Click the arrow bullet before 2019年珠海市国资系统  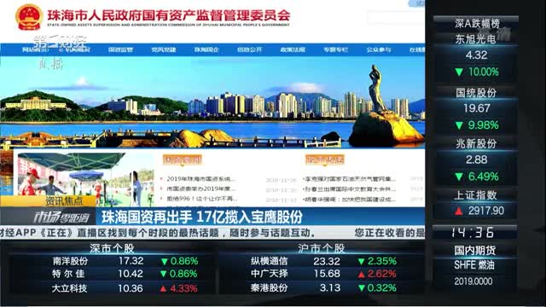tap(161, 179)
